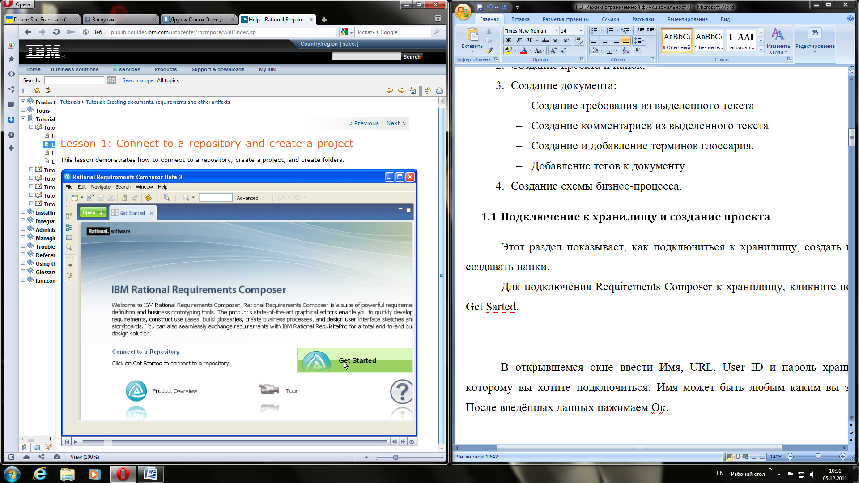Switch to Загрузки tab in Opera
This screenshot has width=859, height=483.
pyautogui.click(x=121, y=19)
